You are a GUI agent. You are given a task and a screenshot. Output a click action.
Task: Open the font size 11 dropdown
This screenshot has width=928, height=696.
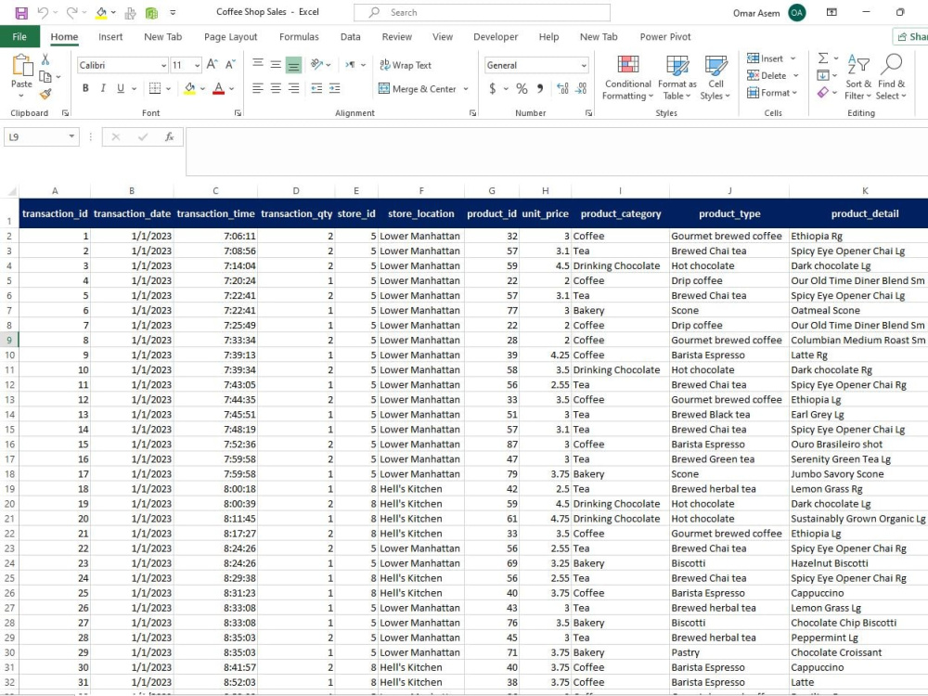point(197,65)
